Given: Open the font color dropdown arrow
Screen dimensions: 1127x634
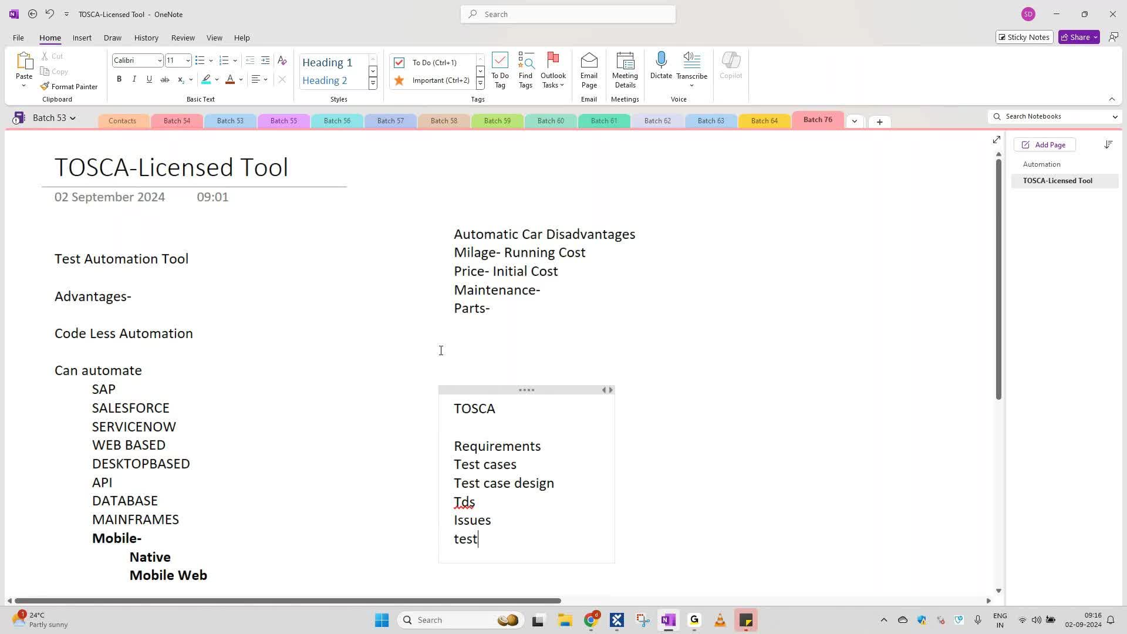Looking at the screenshot, I should [x=241, y=79].
